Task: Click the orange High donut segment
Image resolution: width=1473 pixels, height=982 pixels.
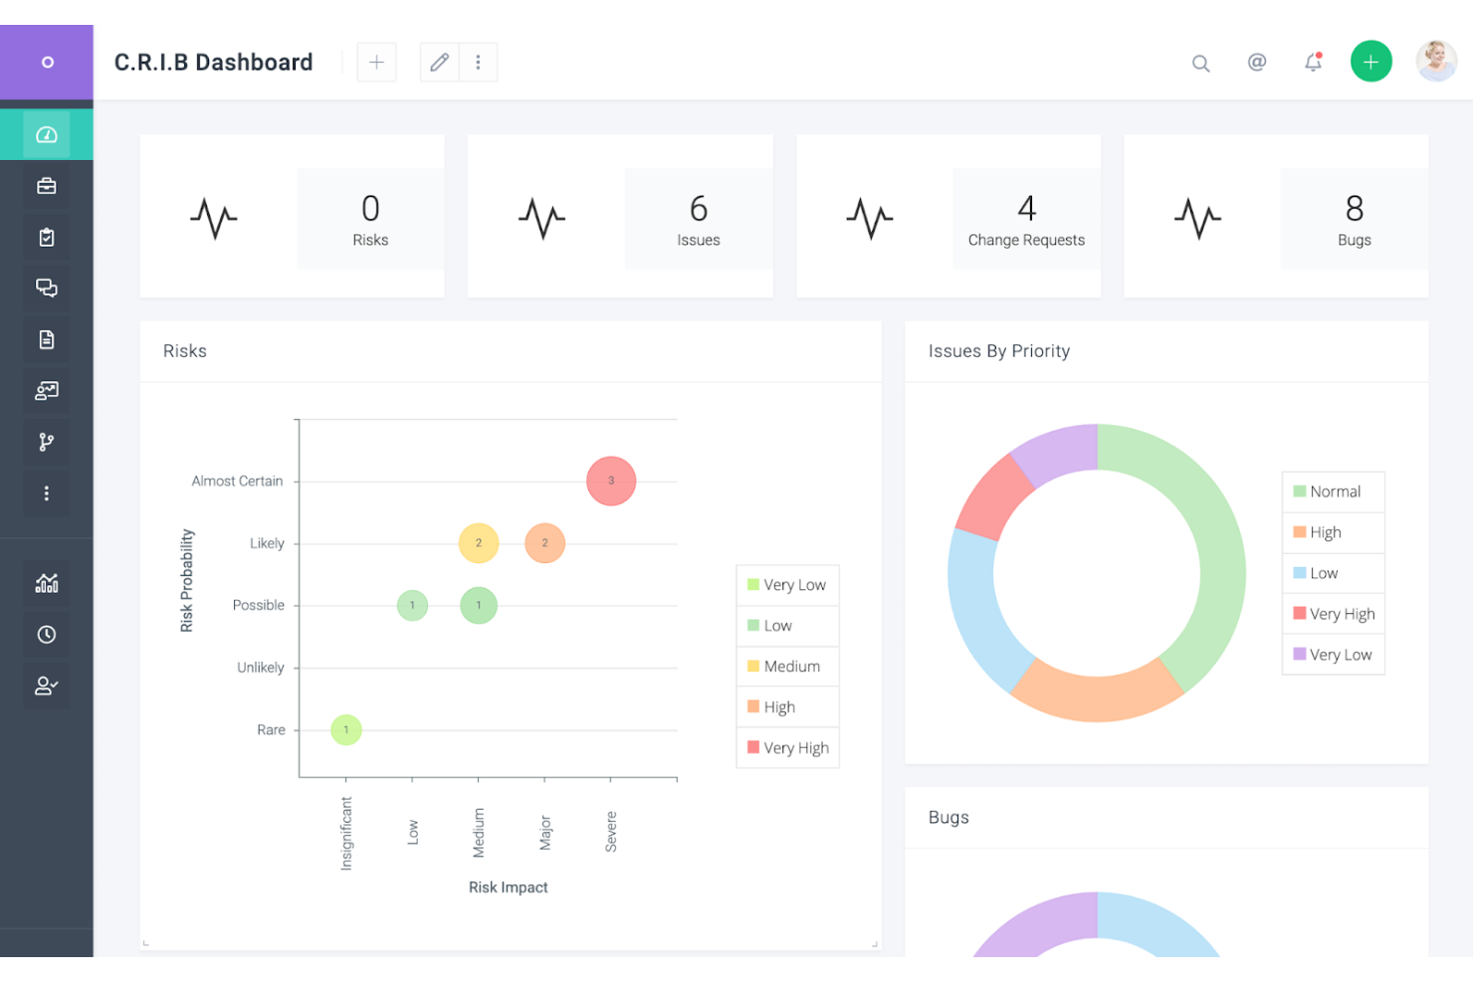Action: [1097, 698]
